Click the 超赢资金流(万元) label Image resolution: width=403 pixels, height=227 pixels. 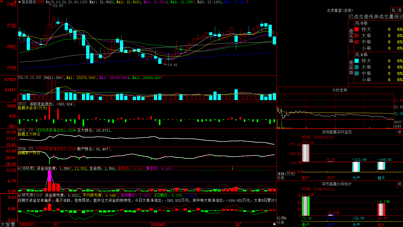(x=32, y=108)
